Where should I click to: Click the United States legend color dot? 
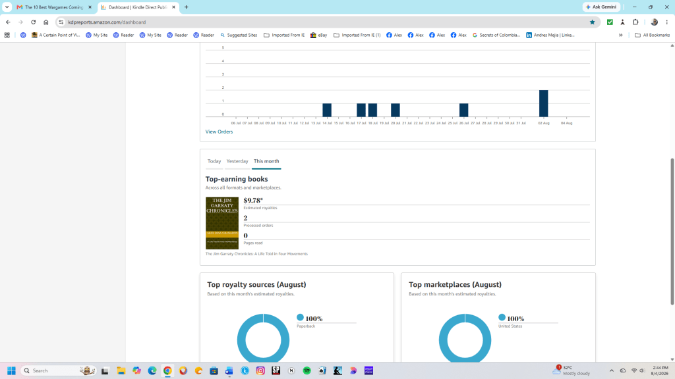click(502, 318)
